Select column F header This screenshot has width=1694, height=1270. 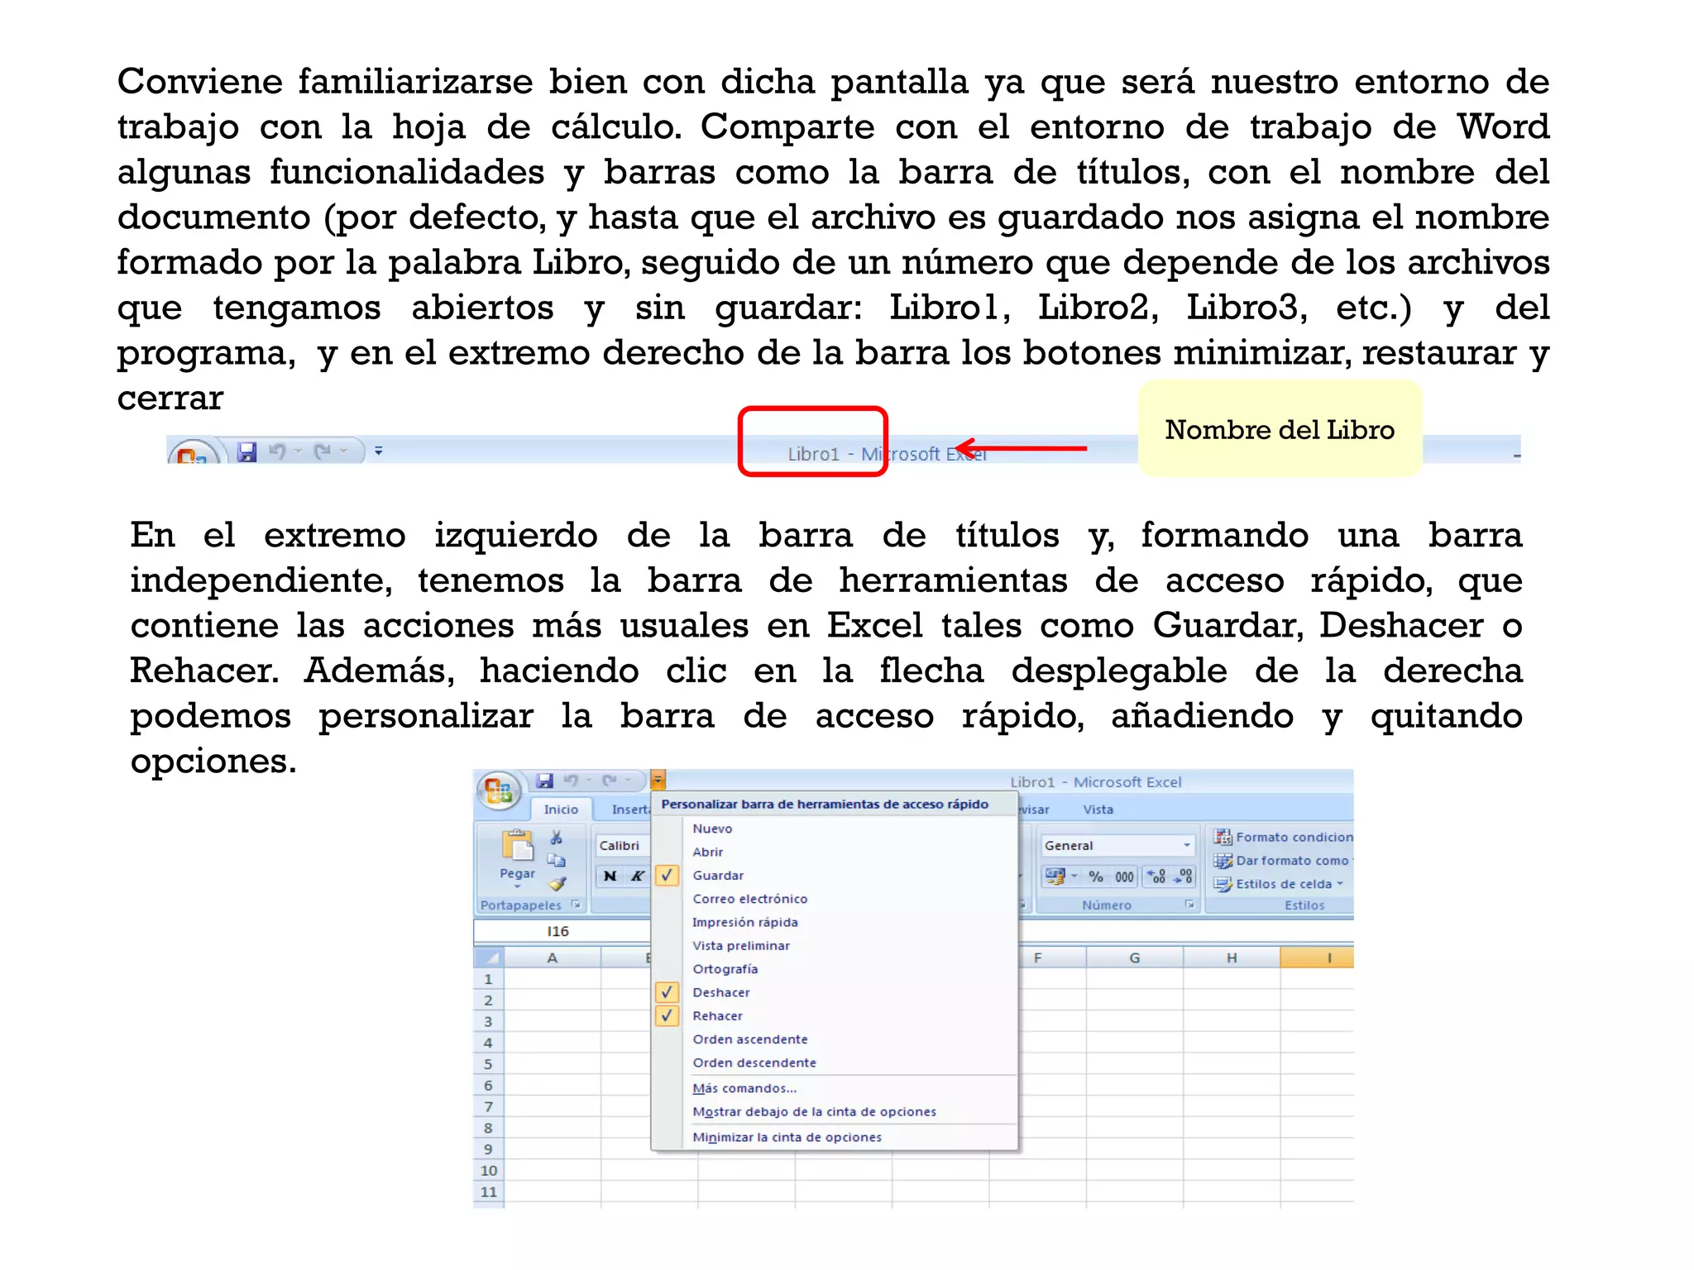coord(1052,957)
